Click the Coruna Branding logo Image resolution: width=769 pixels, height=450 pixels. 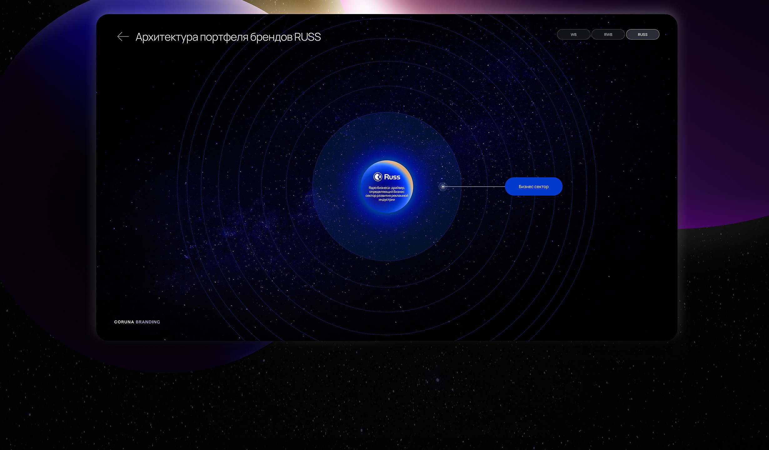[137, 322]
